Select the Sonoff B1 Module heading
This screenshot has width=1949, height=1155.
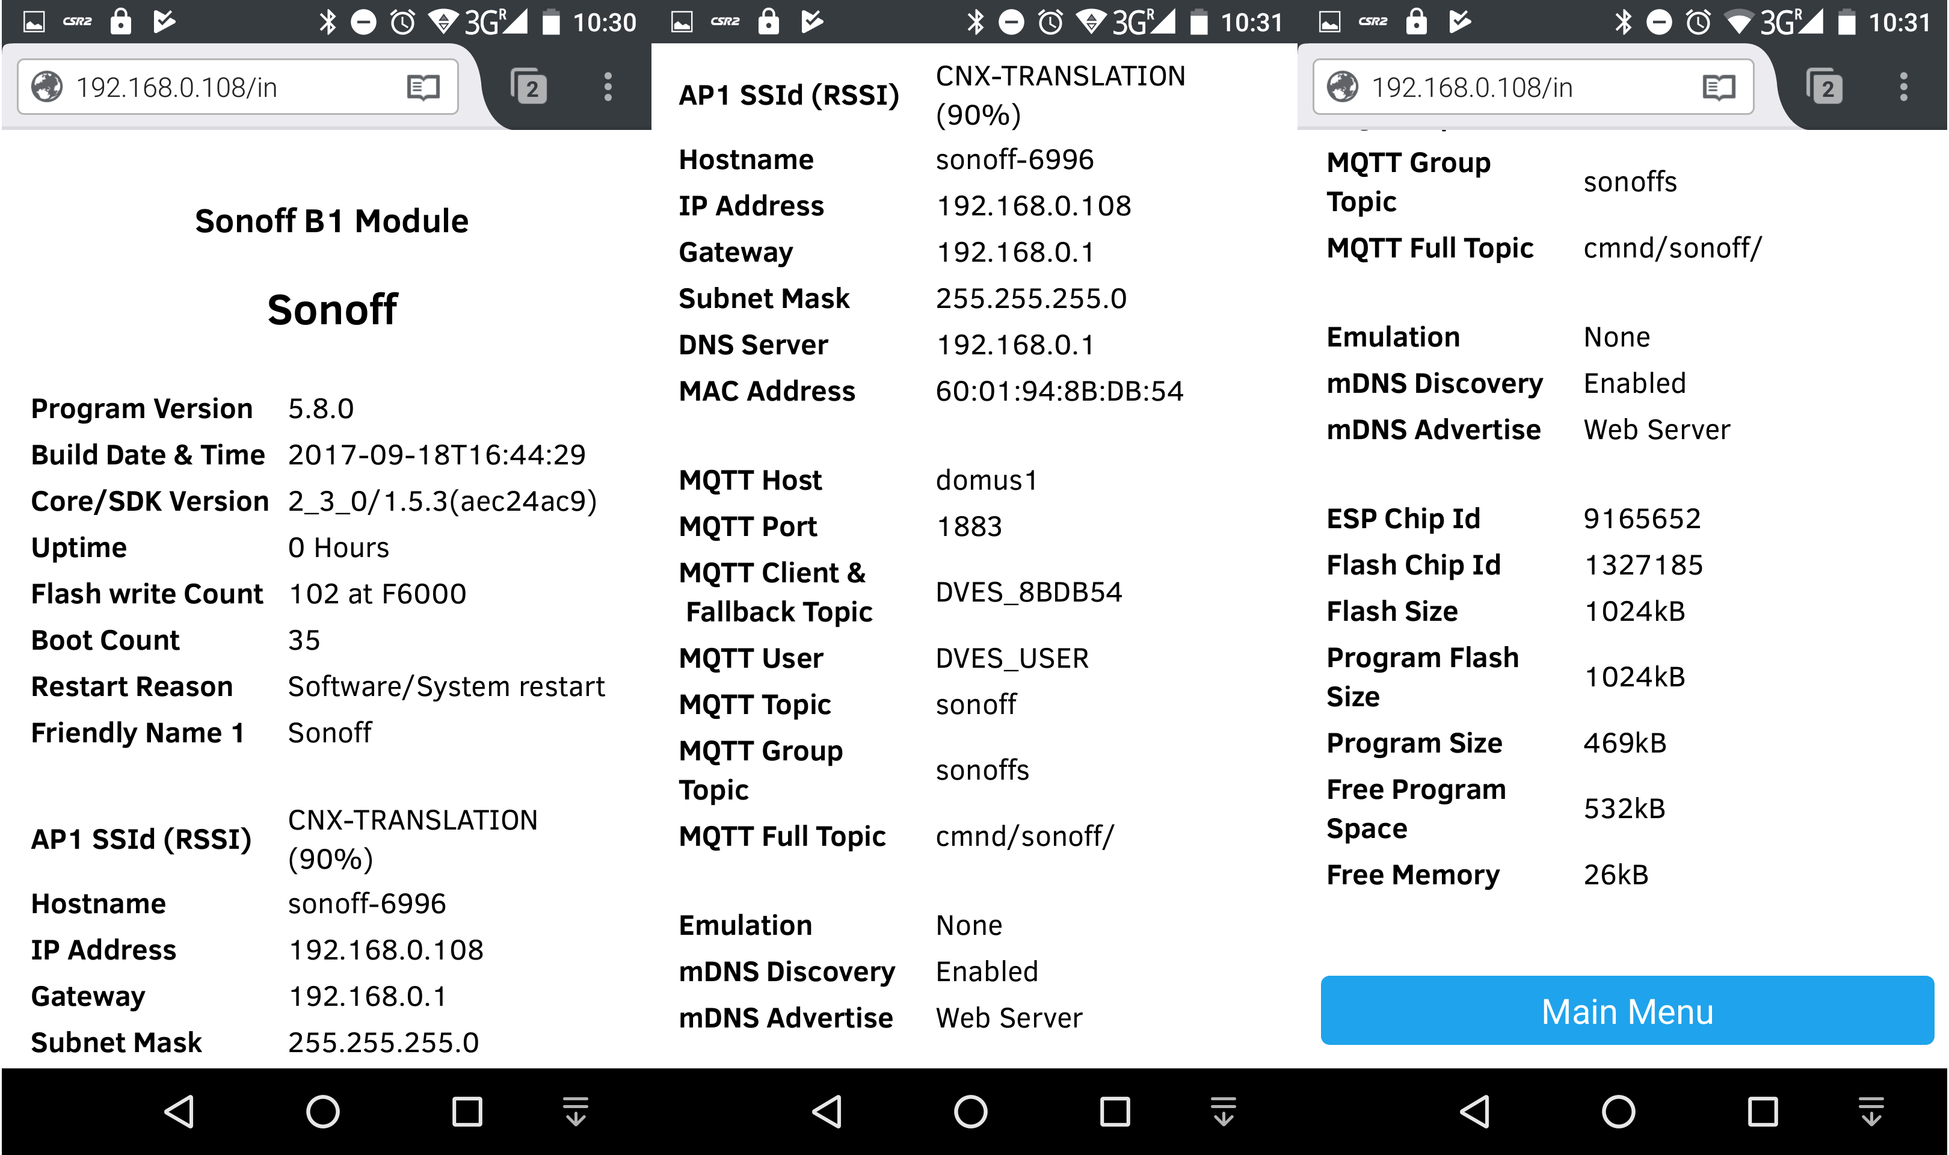click(x=331, y=221)
